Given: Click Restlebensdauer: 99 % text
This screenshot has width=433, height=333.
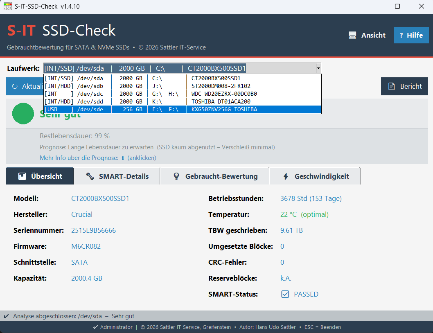Looking at the screenshot, I should (x=74, y=136).
